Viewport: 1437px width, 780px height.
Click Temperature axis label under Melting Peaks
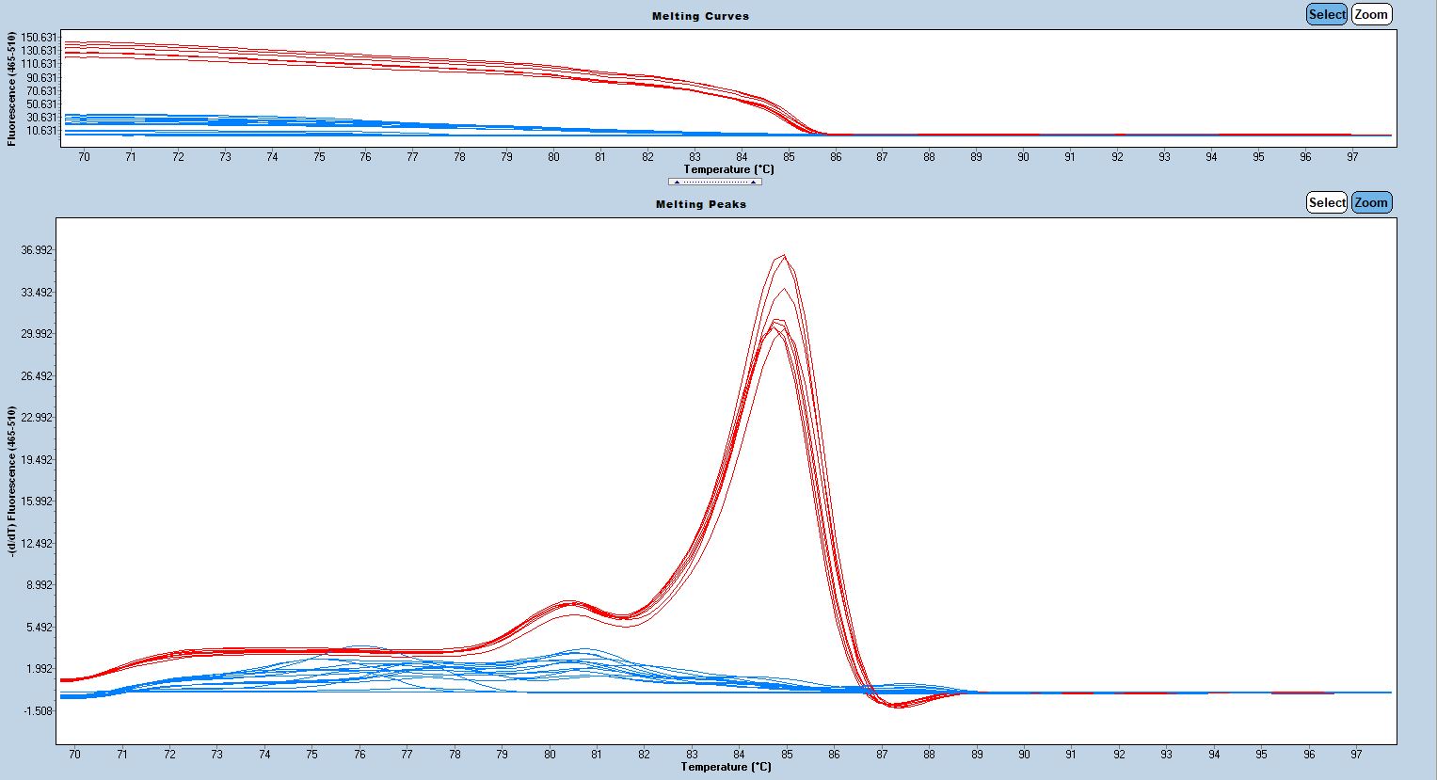(726, 767)
